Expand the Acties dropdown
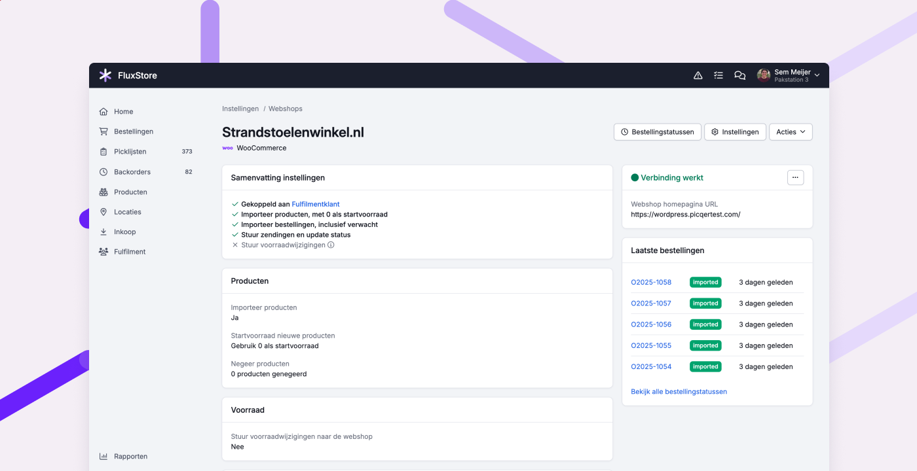 click(x=791, y=132)
